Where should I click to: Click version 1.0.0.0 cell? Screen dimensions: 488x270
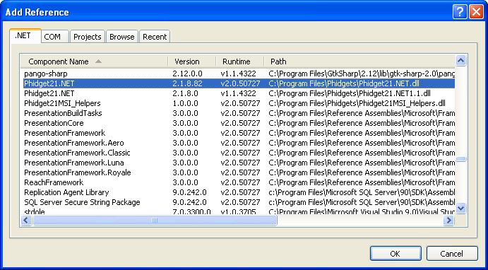click(185, 103)
